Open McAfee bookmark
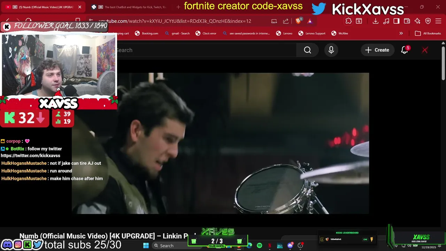Screen dimensions: 446x251 tap(340, 33)
